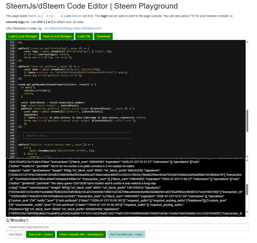Image resolution: width=257 pixels, height=243 pixels.
Task: Collapse the code fold at line 125
Action: 16,66
